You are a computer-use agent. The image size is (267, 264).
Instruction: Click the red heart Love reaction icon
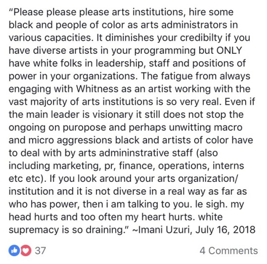pyautogui.click(x=26, y=250)
